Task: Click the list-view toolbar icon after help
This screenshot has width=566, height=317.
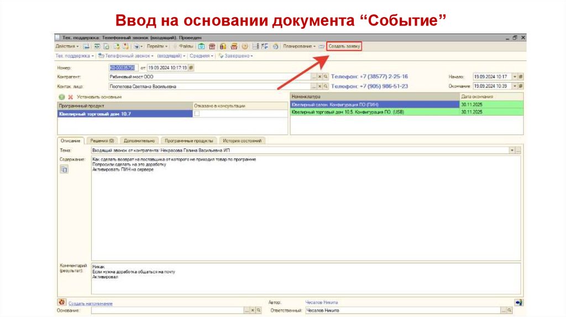Action: pos(255,46)
